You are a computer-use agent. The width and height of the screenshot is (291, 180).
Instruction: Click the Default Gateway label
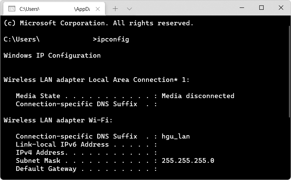pos(46,169)
